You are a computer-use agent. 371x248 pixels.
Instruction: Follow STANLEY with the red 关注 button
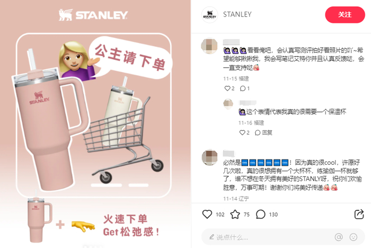click(x=344, y=15)
